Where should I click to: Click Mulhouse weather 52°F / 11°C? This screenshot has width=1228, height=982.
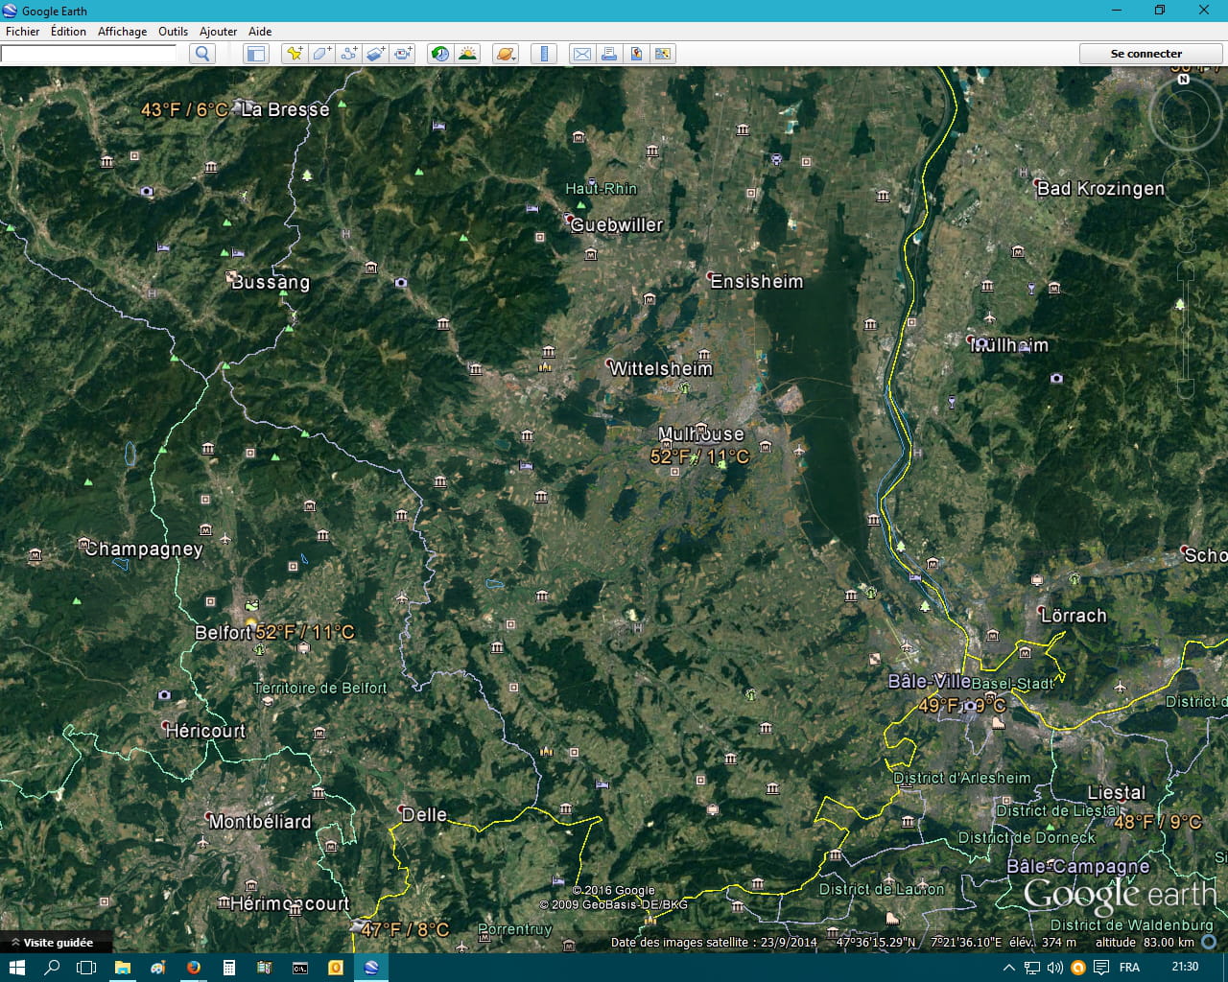(x=699, y=456)
